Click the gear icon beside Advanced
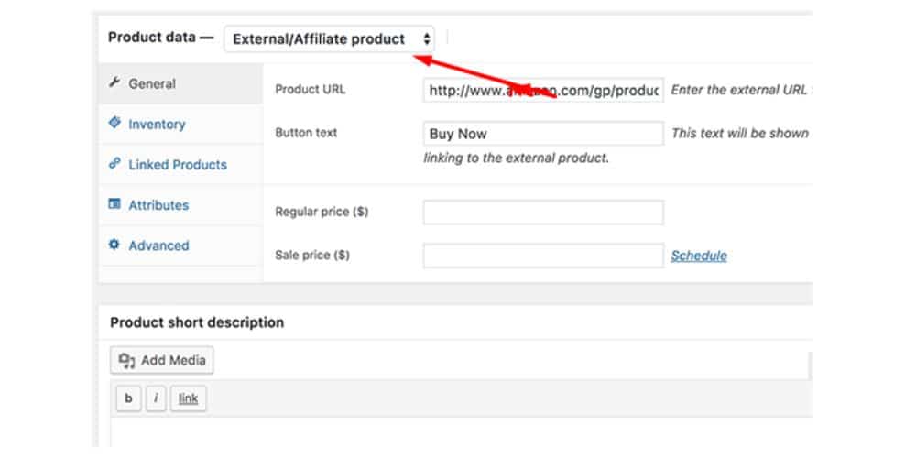916x458 pixels. coord(114,245)
